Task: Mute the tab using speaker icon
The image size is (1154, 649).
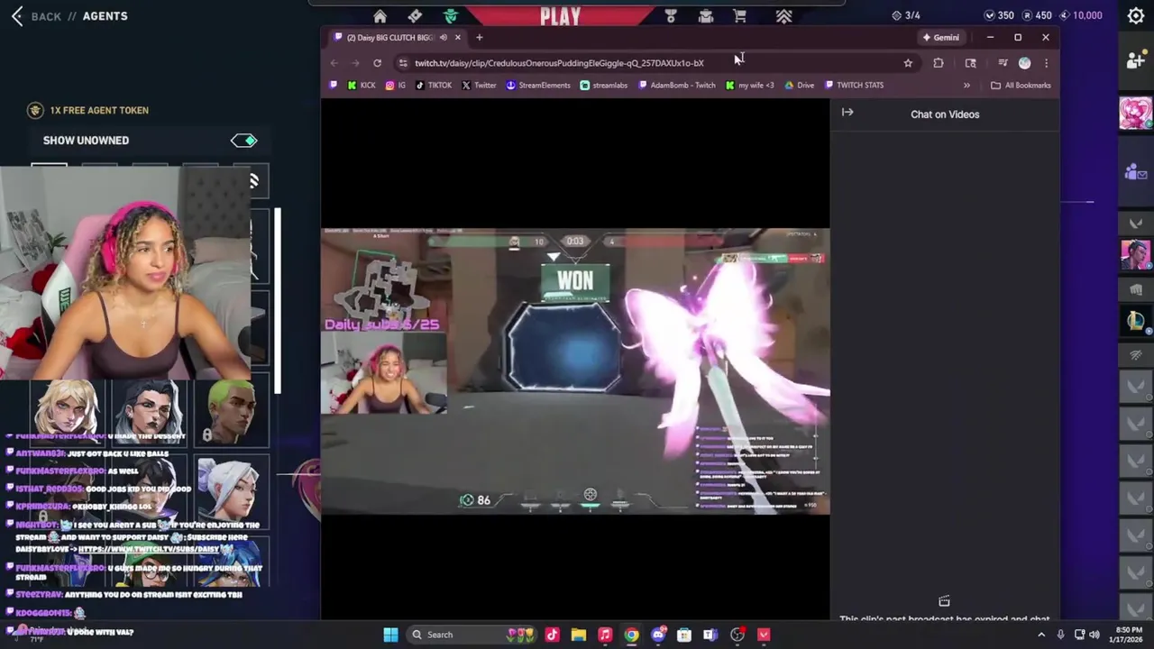Action: tap(443, 38)
